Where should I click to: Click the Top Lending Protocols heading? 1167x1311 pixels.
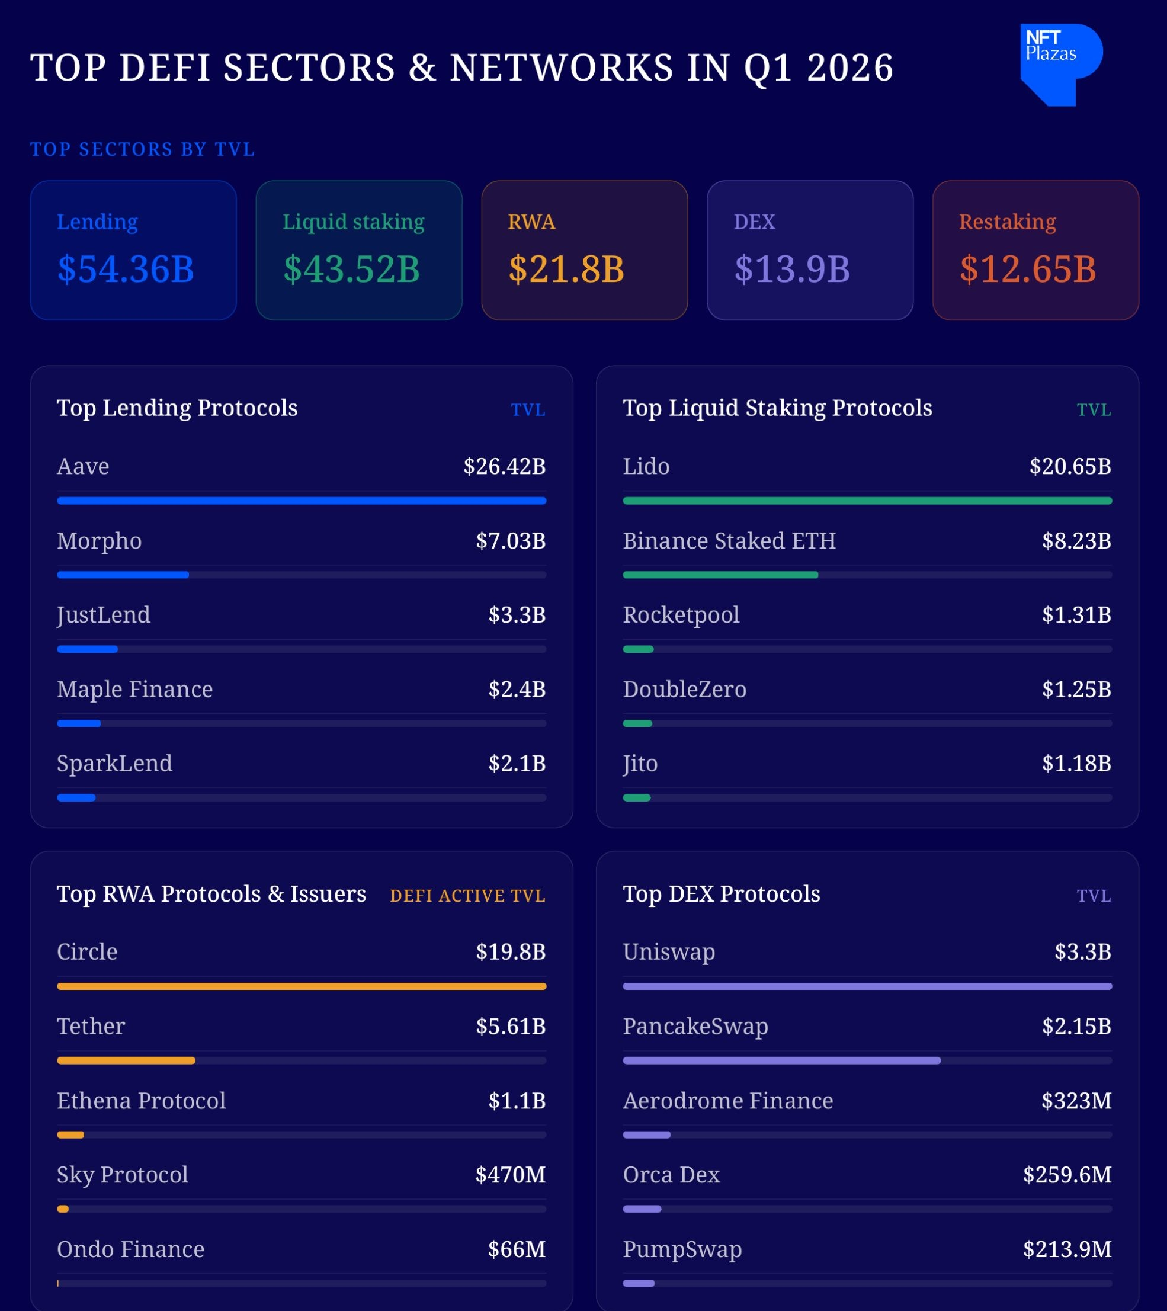[177, 408]
